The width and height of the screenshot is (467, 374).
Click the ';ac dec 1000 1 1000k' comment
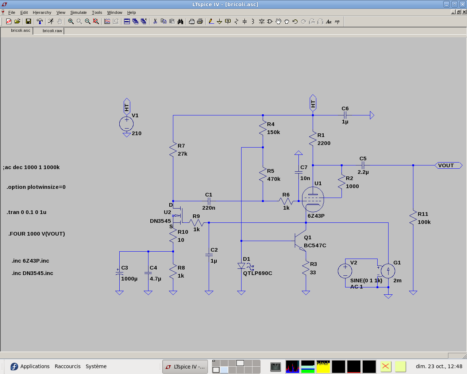[x=31, y=167]
